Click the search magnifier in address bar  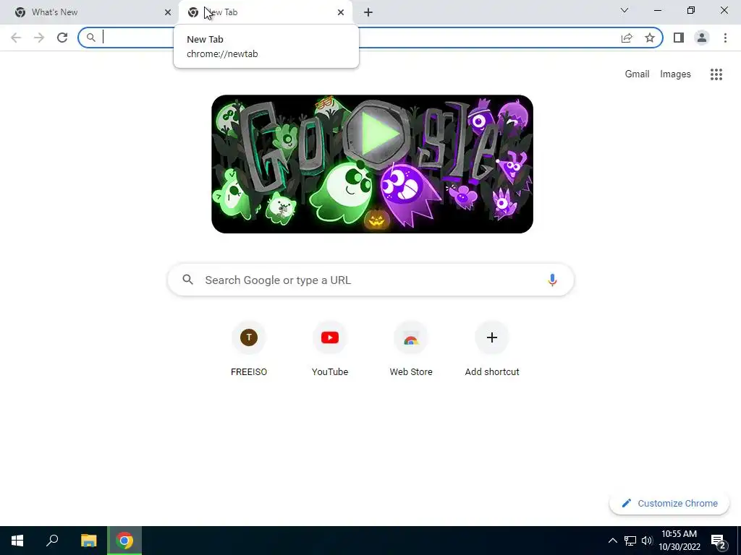pos(91,38)
